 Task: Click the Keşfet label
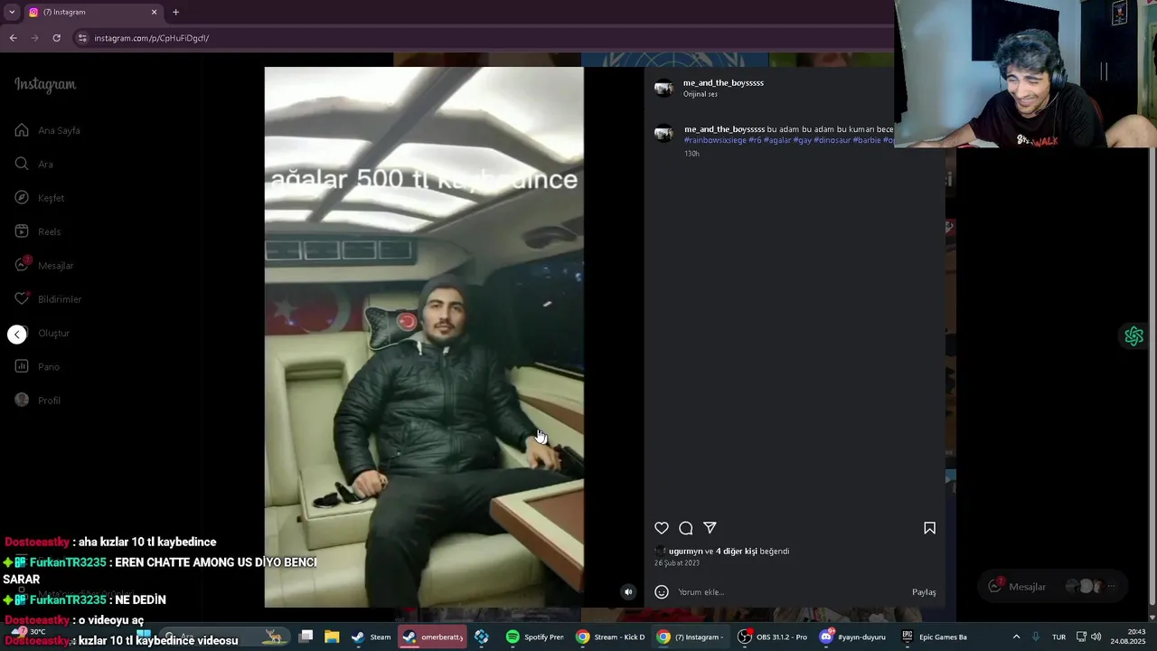(x=51, y=198)
